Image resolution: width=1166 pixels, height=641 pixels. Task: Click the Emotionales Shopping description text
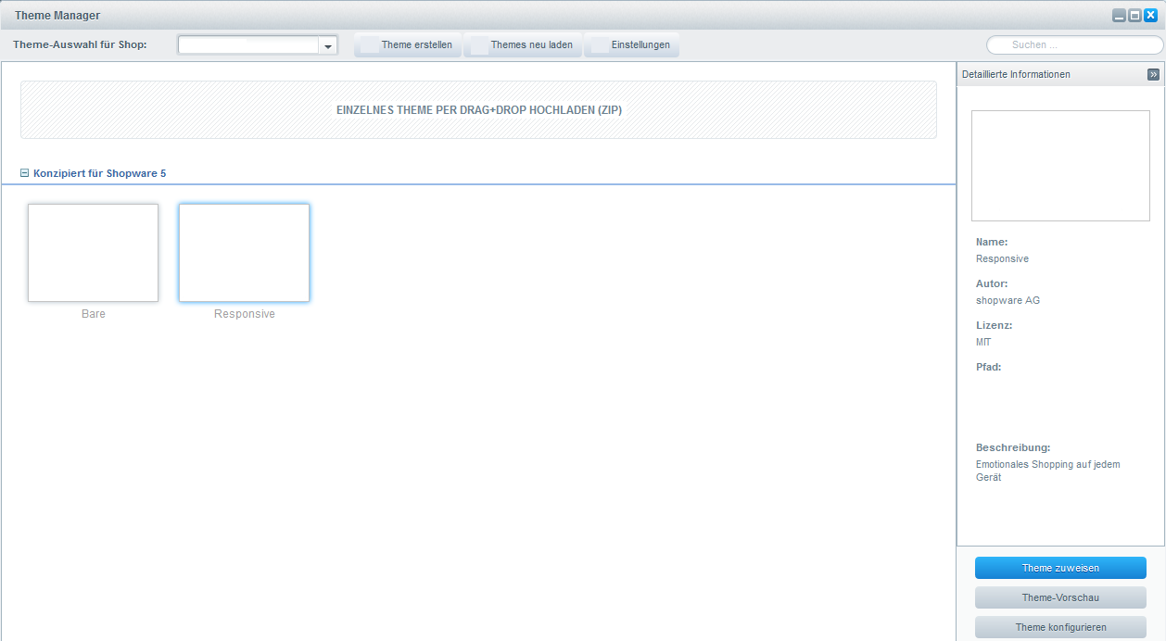click(x=1048, y=471)
